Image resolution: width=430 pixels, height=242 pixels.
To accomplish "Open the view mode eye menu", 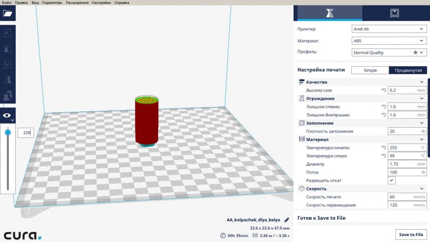I will tap(8, 116).
